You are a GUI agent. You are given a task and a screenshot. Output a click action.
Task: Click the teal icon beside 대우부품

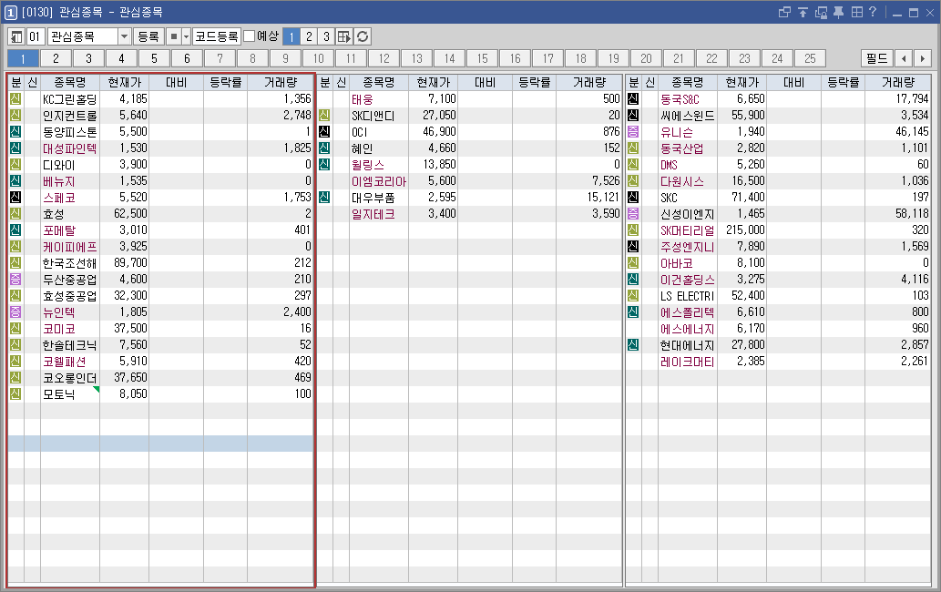pos(324,198)
